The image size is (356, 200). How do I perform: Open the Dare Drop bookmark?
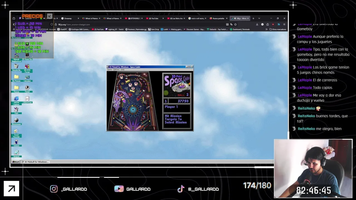(x=154, y=29)
